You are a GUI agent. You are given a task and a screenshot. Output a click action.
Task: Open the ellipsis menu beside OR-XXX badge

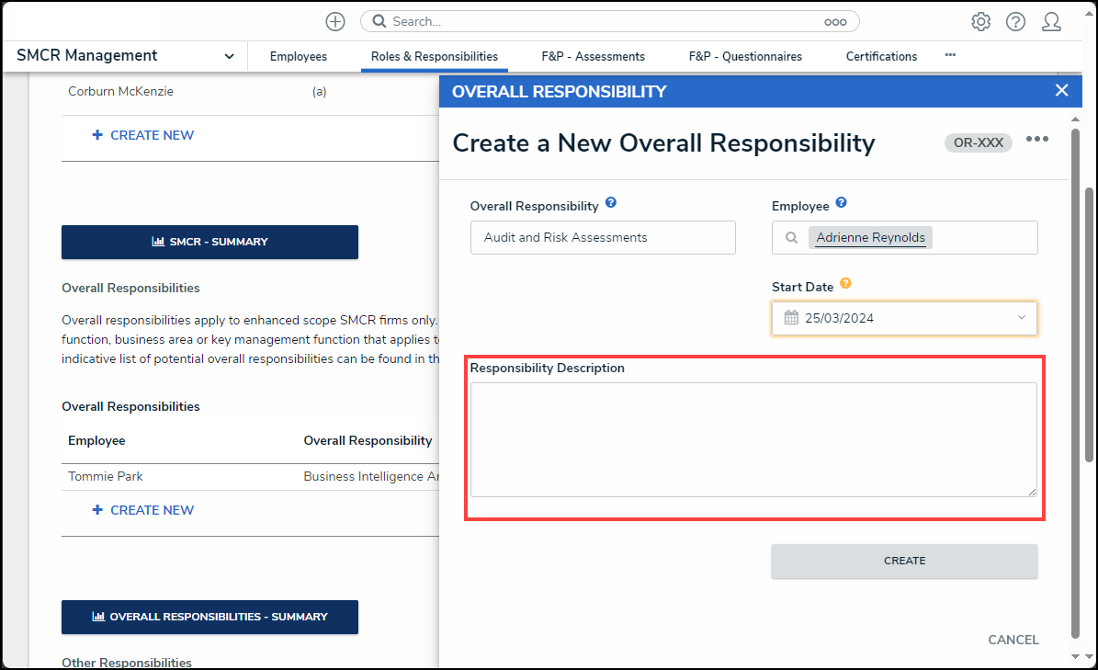[x=1037, y=139]
